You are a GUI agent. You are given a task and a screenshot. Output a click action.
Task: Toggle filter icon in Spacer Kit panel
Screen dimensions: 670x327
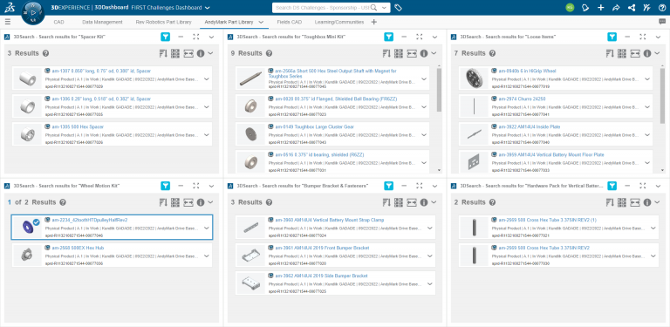(x=166, y=37)
